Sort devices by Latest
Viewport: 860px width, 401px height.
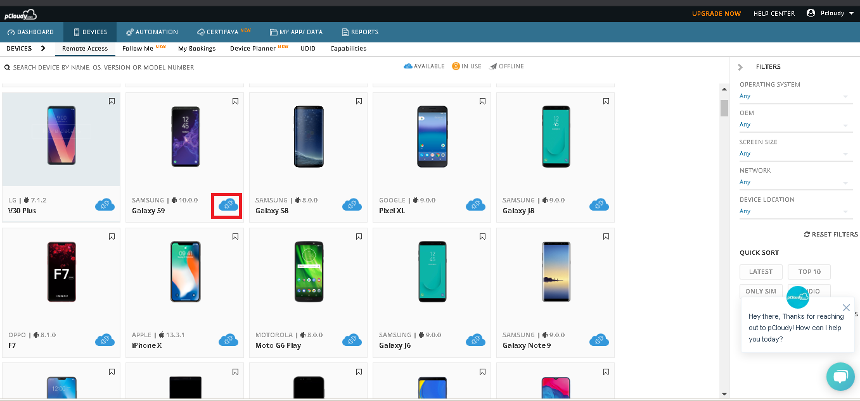point(761,272)
